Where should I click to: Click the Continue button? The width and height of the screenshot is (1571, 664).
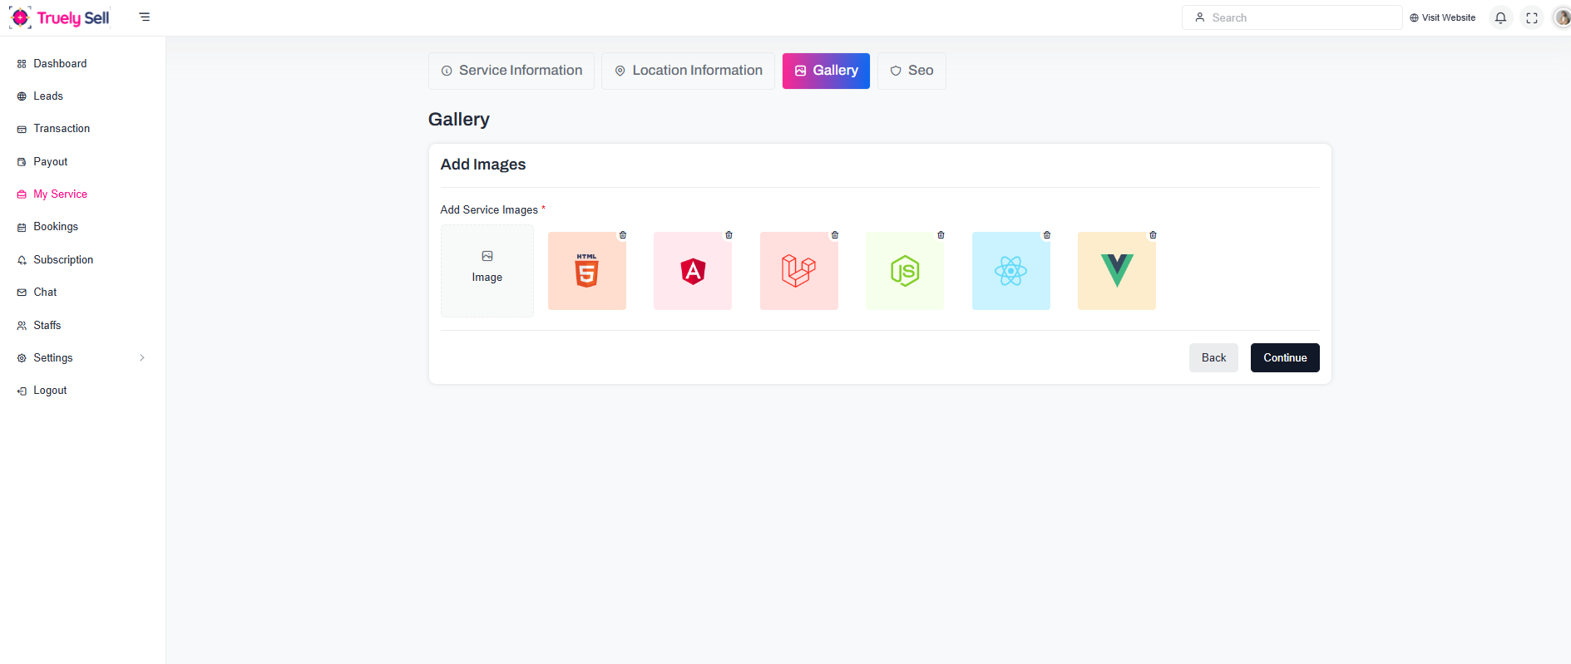tap(1284, 358)
